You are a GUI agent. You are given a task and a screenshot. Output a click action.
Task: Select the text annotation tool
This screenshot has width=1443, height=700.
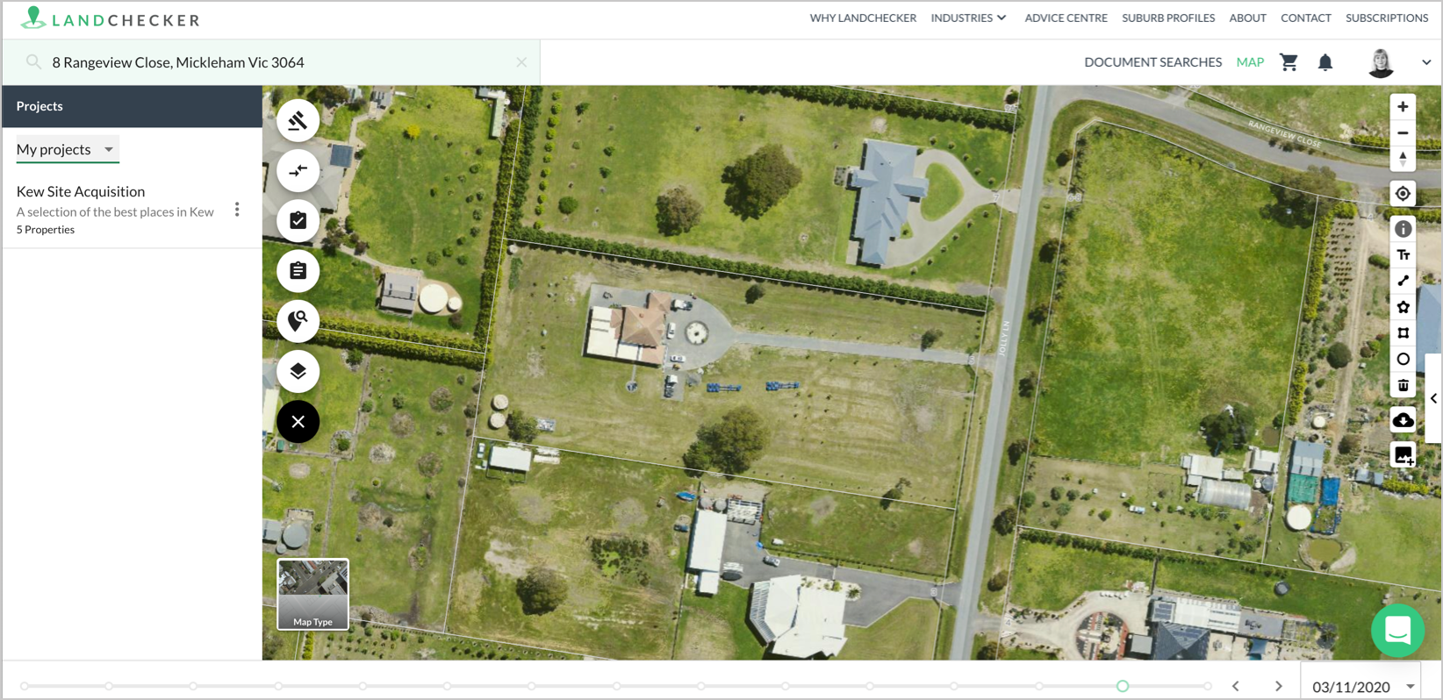pyautogui.click(x=1403, y=255)
